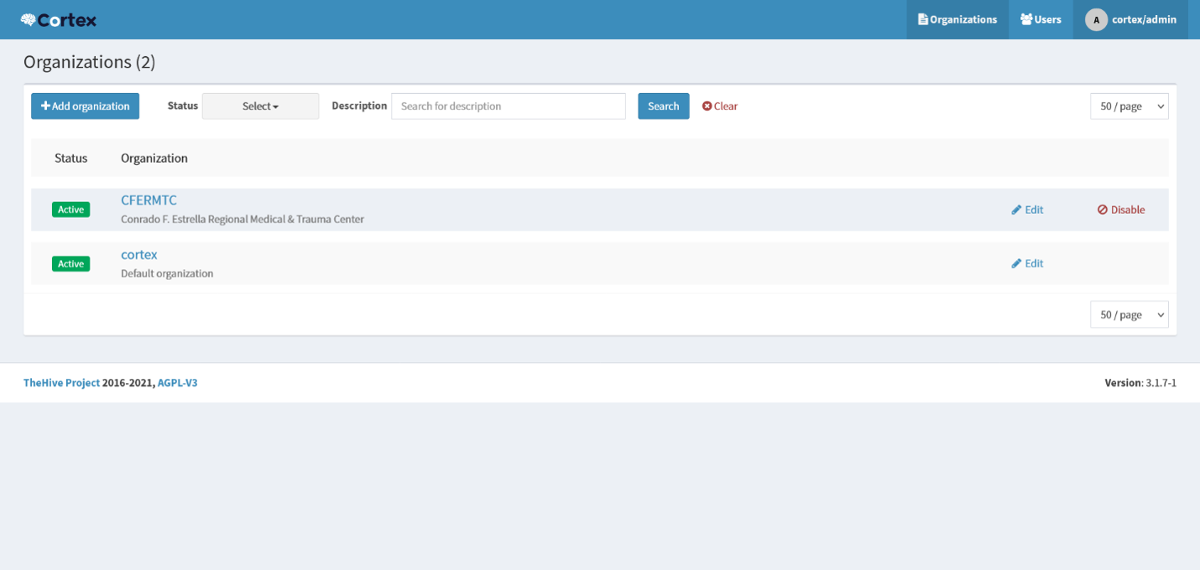Edit the cortex organization
The image size is (1200, 570).
[1027, 263]
